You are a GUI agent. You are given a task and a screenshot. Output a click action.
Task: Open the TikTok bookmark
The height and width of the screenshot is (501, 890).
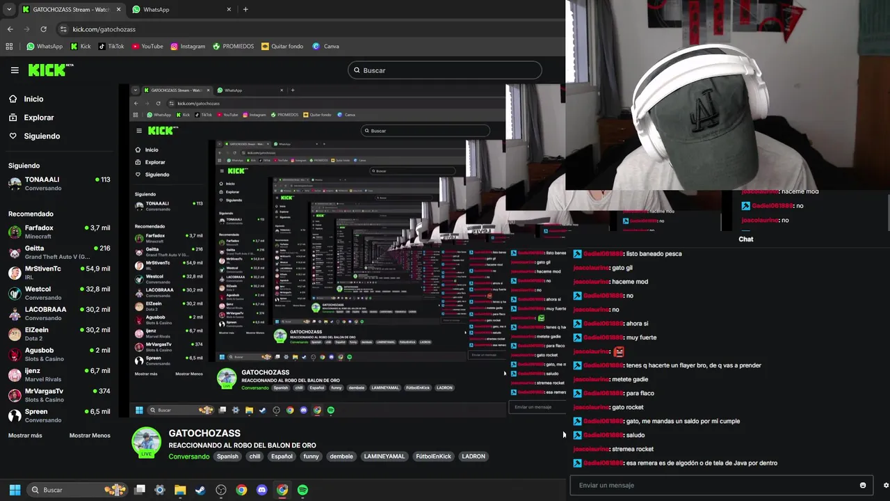click(x=111, y=47)
